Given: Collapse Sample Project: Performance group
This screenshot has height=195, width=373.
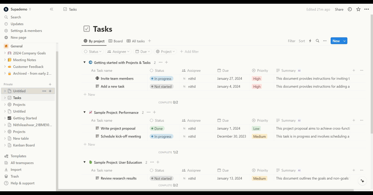Looking at the screenshot, I should click(x=84, y=112).
